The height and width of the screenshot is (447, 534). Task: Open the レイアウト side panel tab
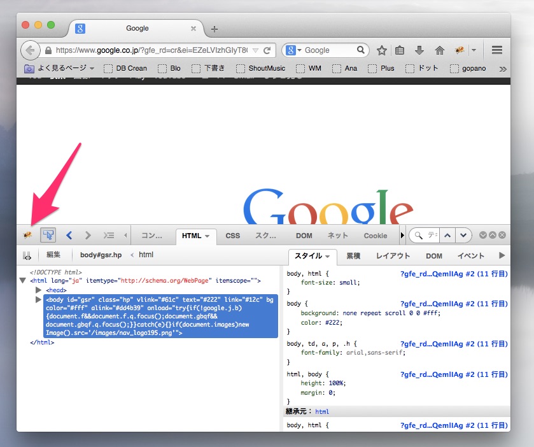pyautogui.click(x=393, y=256)
